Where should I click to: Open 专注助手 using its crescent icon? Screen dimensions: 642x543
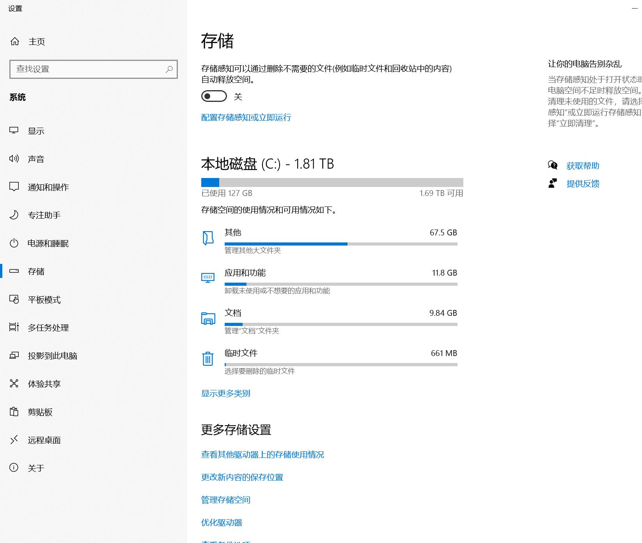[14, 215]
